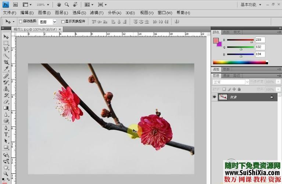Click the foreground color swatch in the Color panel
Screen dimensions: 282x184
[216, 41]
